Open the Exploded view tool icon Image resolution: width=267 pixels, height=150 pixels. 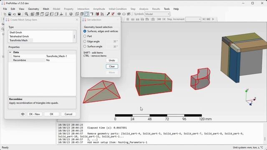[102, 14]
